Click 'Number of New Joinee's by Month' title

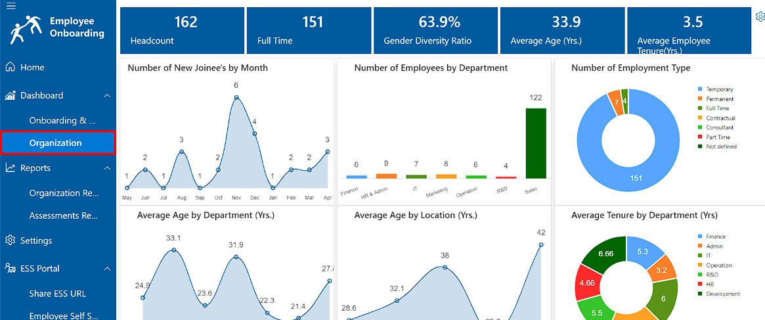pyautogui.click(x=198, y=68)
